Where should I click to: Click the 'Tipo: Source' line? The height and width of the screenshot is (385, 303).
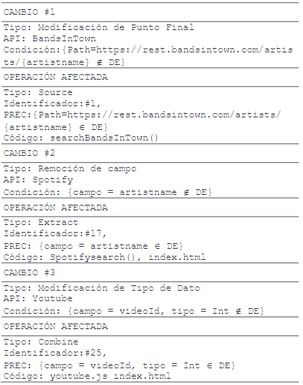pos(38,92)
